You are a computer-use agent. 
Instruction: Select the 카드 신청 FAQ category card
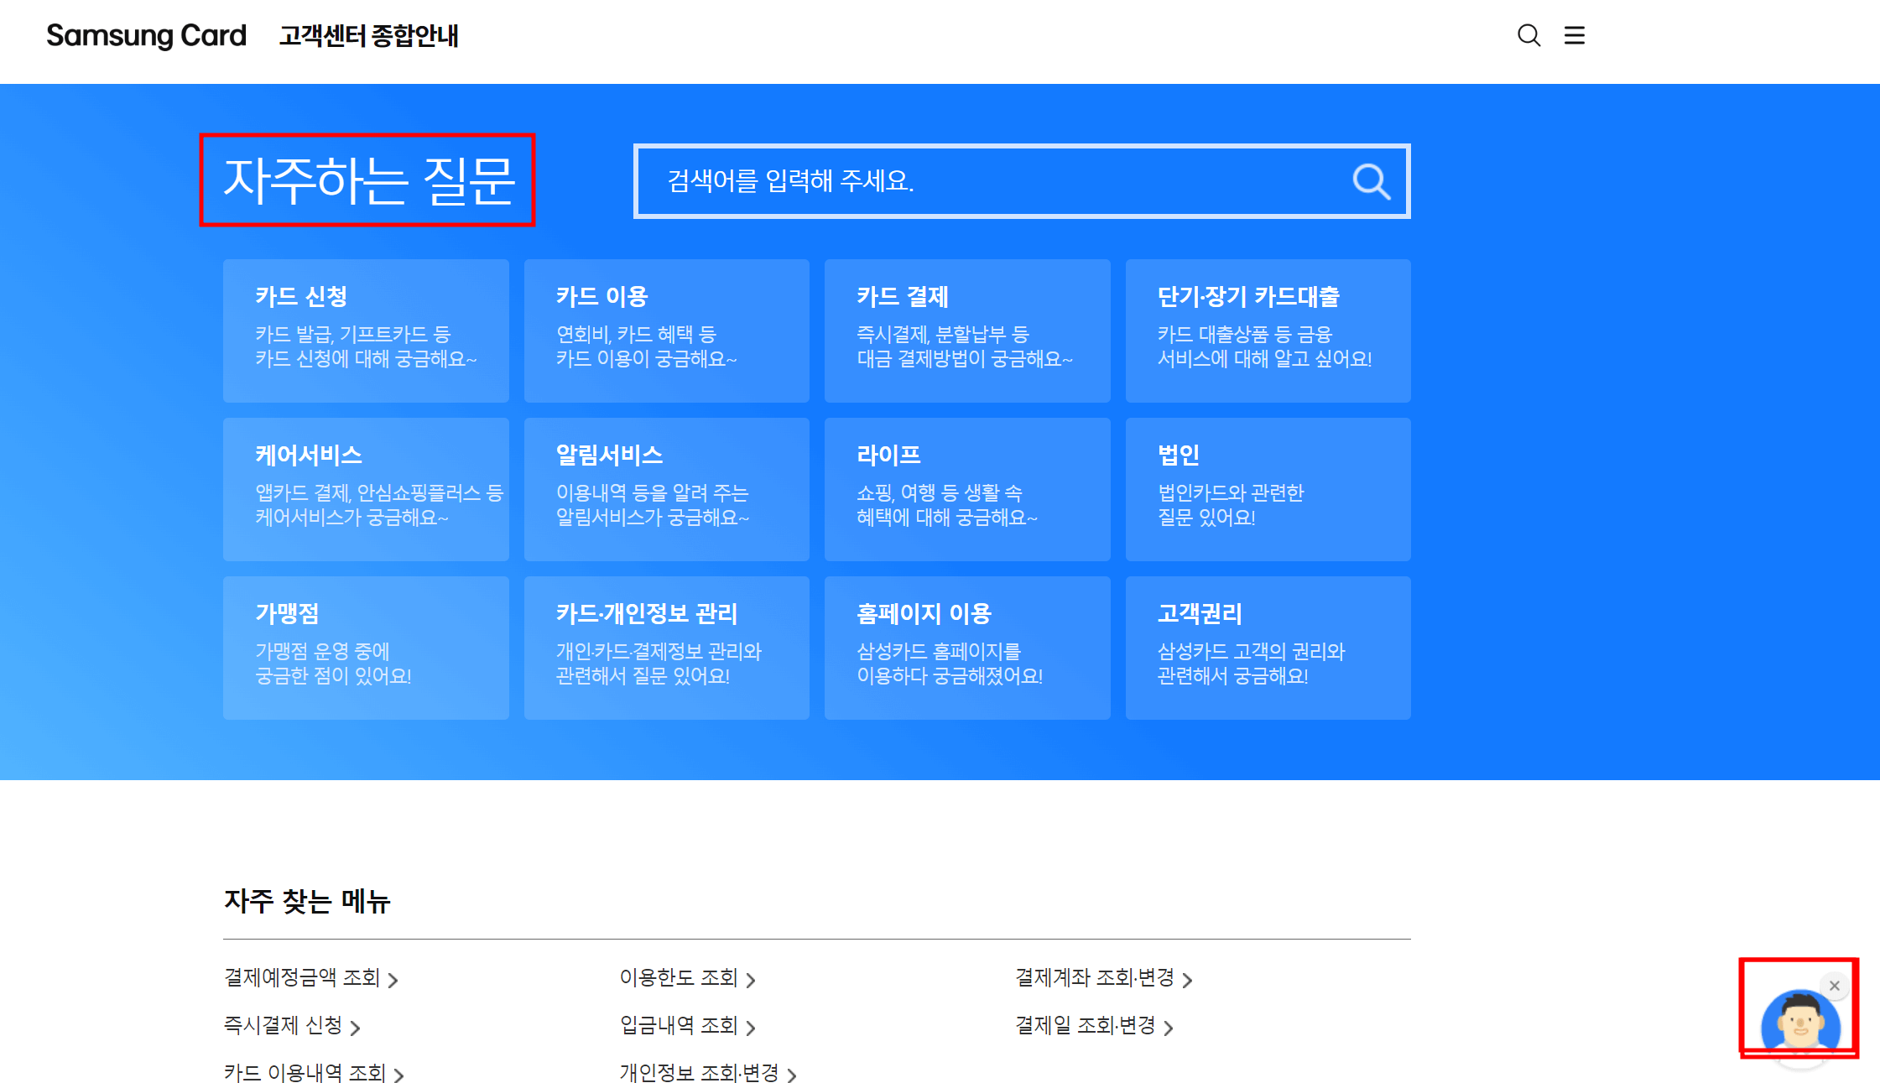pyautogui.click(x=366, y=331)
